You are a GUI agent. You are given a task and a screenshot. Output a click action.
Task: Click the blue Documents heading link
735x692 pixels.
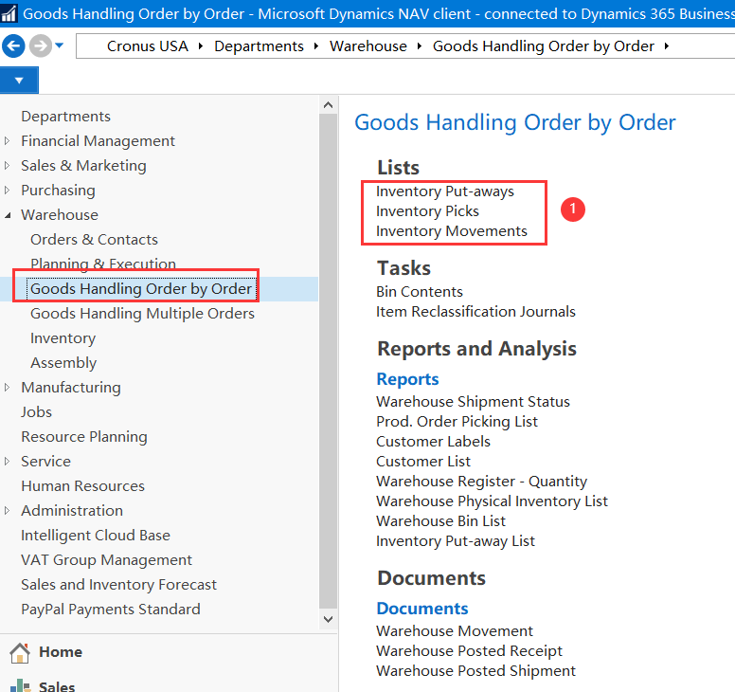tap(422, 609)
